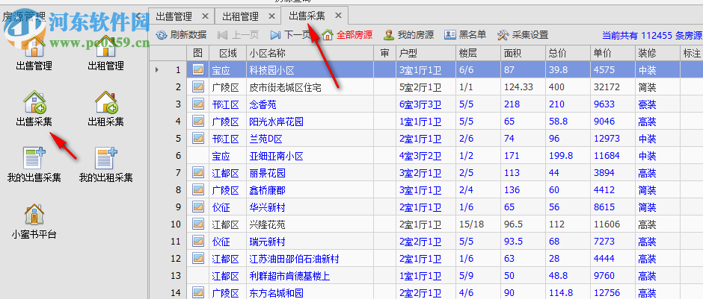Viewport: 703px width, 299px height.
Task: Select the 江苏油田邵伯石油新村 listing name
Action: [x=294, y=259]
